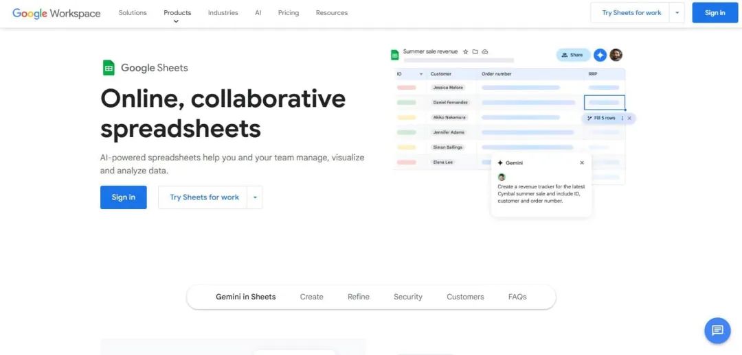Click Try Sheets for work in header
Image resolution: width=742 pixels, height=355 pixels.
tap(631, 13)
